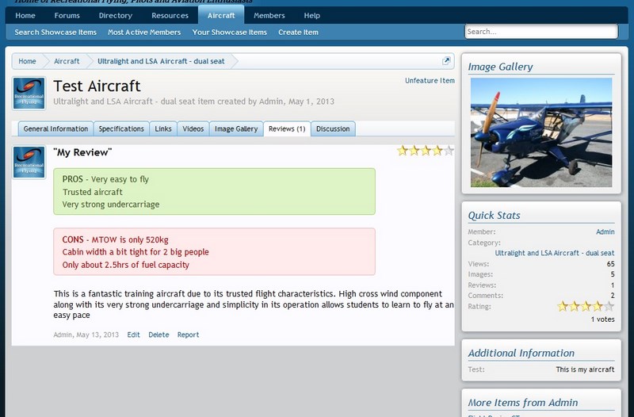Select the Aircraft navigation tab

pos(221,15)
